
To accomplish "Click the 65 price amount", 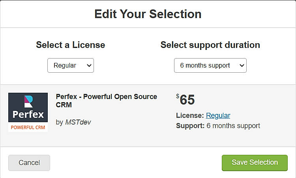I will 187,100.
